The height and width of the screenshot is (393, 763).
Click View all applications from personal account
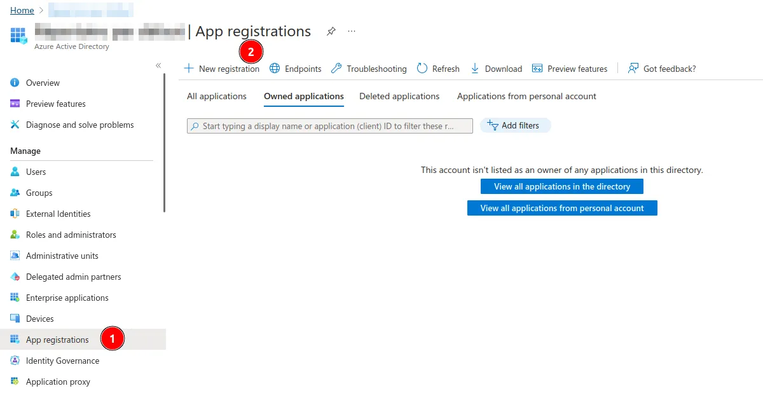tap(561, 208)
